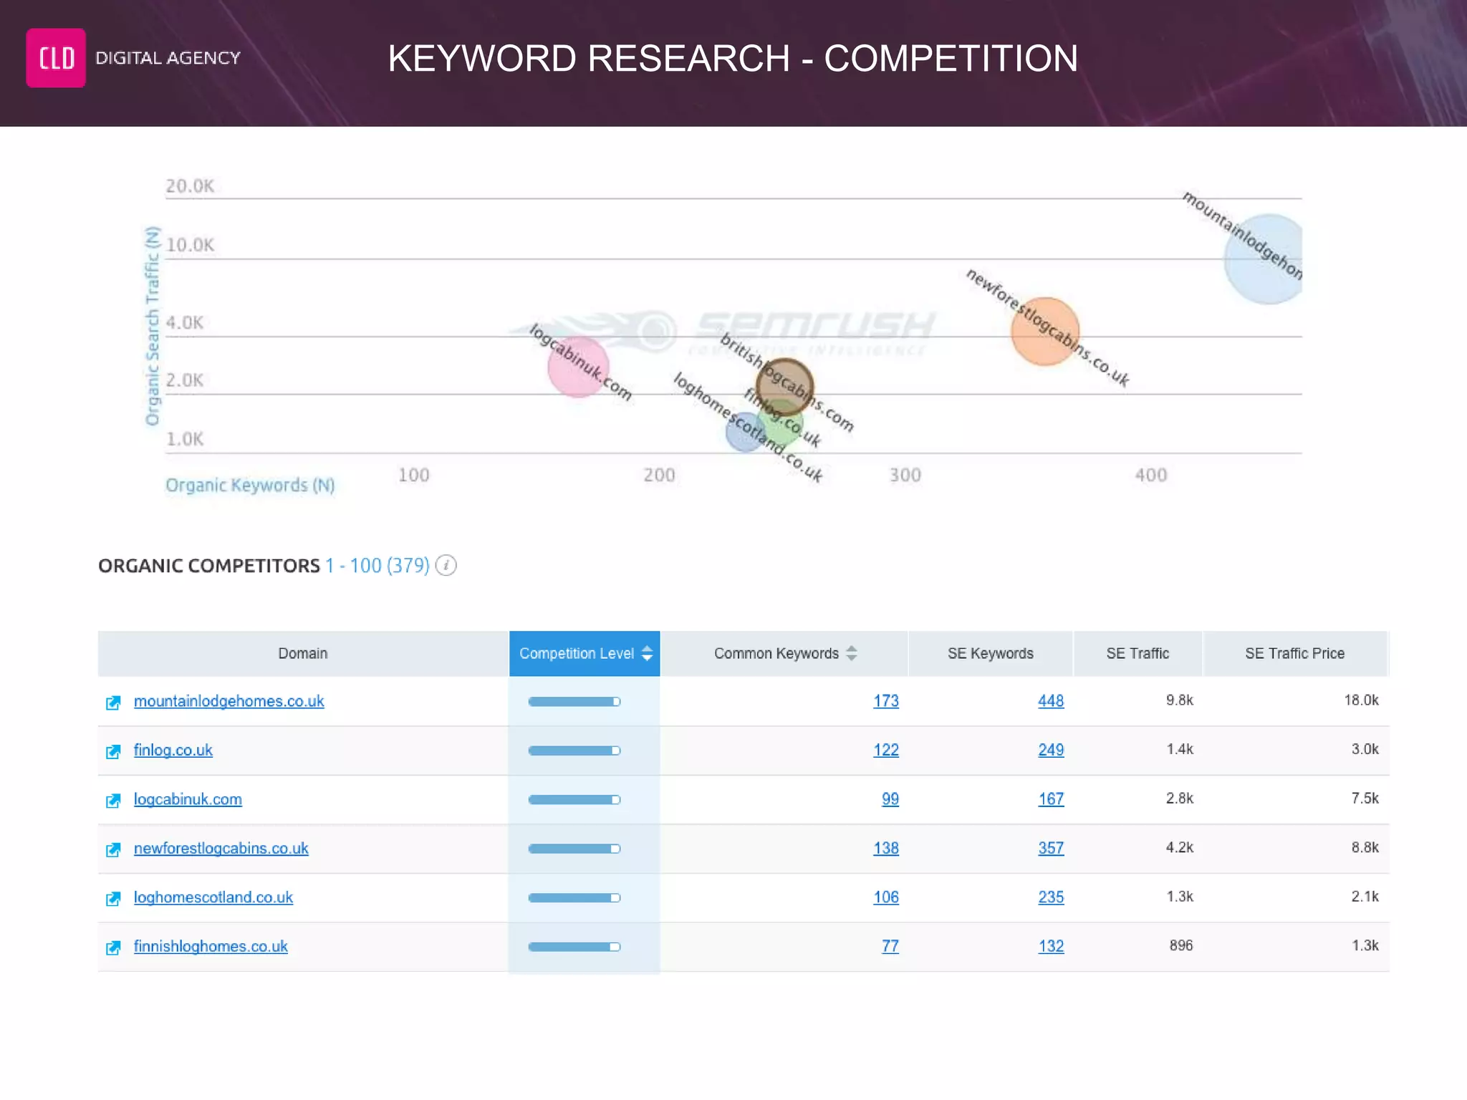Click the SE Traffic value 896
The width and height of the screenshot is (1467, 1100).
pyautogui.click(x=1181, y=945)
